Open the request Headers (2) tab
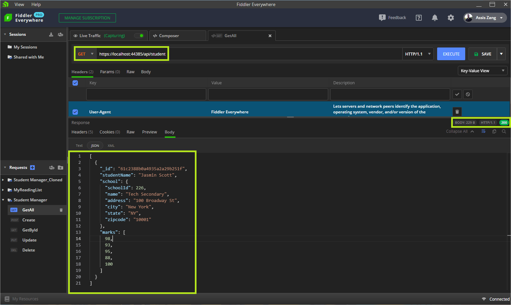This screenshot has width=511, height=305. point(83,72)
